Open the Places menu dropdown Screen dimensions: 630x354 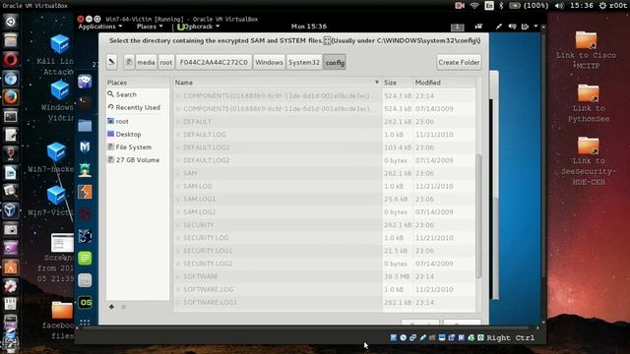(x=150, y=27)
